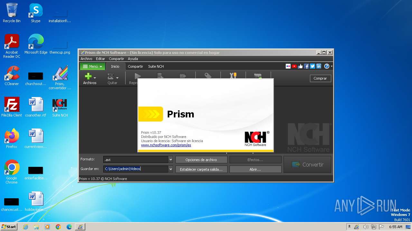Expand the Guardar en folder dropdown arrow
Image resolution: width=412 pixels, height=231 pixels.
[x=171, y=169]
